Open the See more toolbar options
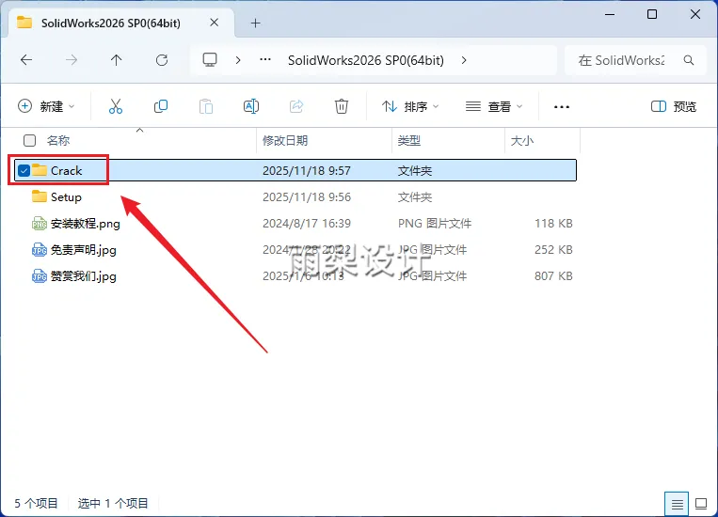Viewport: 718px width, 517px height. [562, 107]
